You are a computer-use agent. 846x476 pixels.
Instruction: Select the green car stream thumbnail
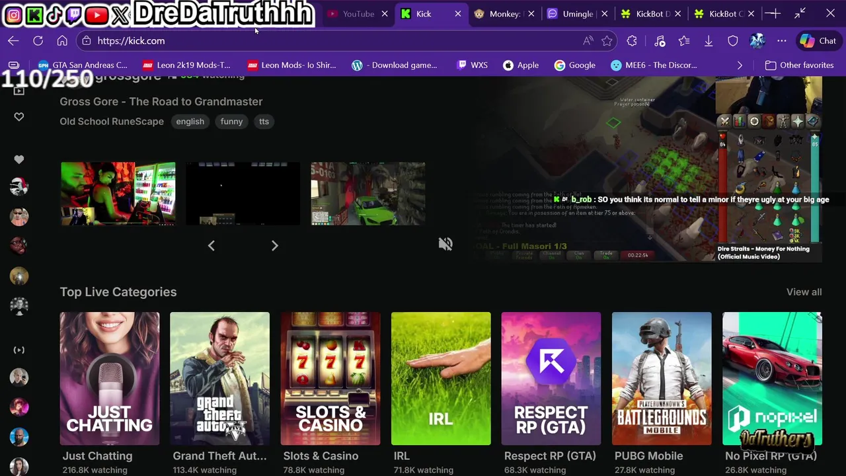click(368, 193)
